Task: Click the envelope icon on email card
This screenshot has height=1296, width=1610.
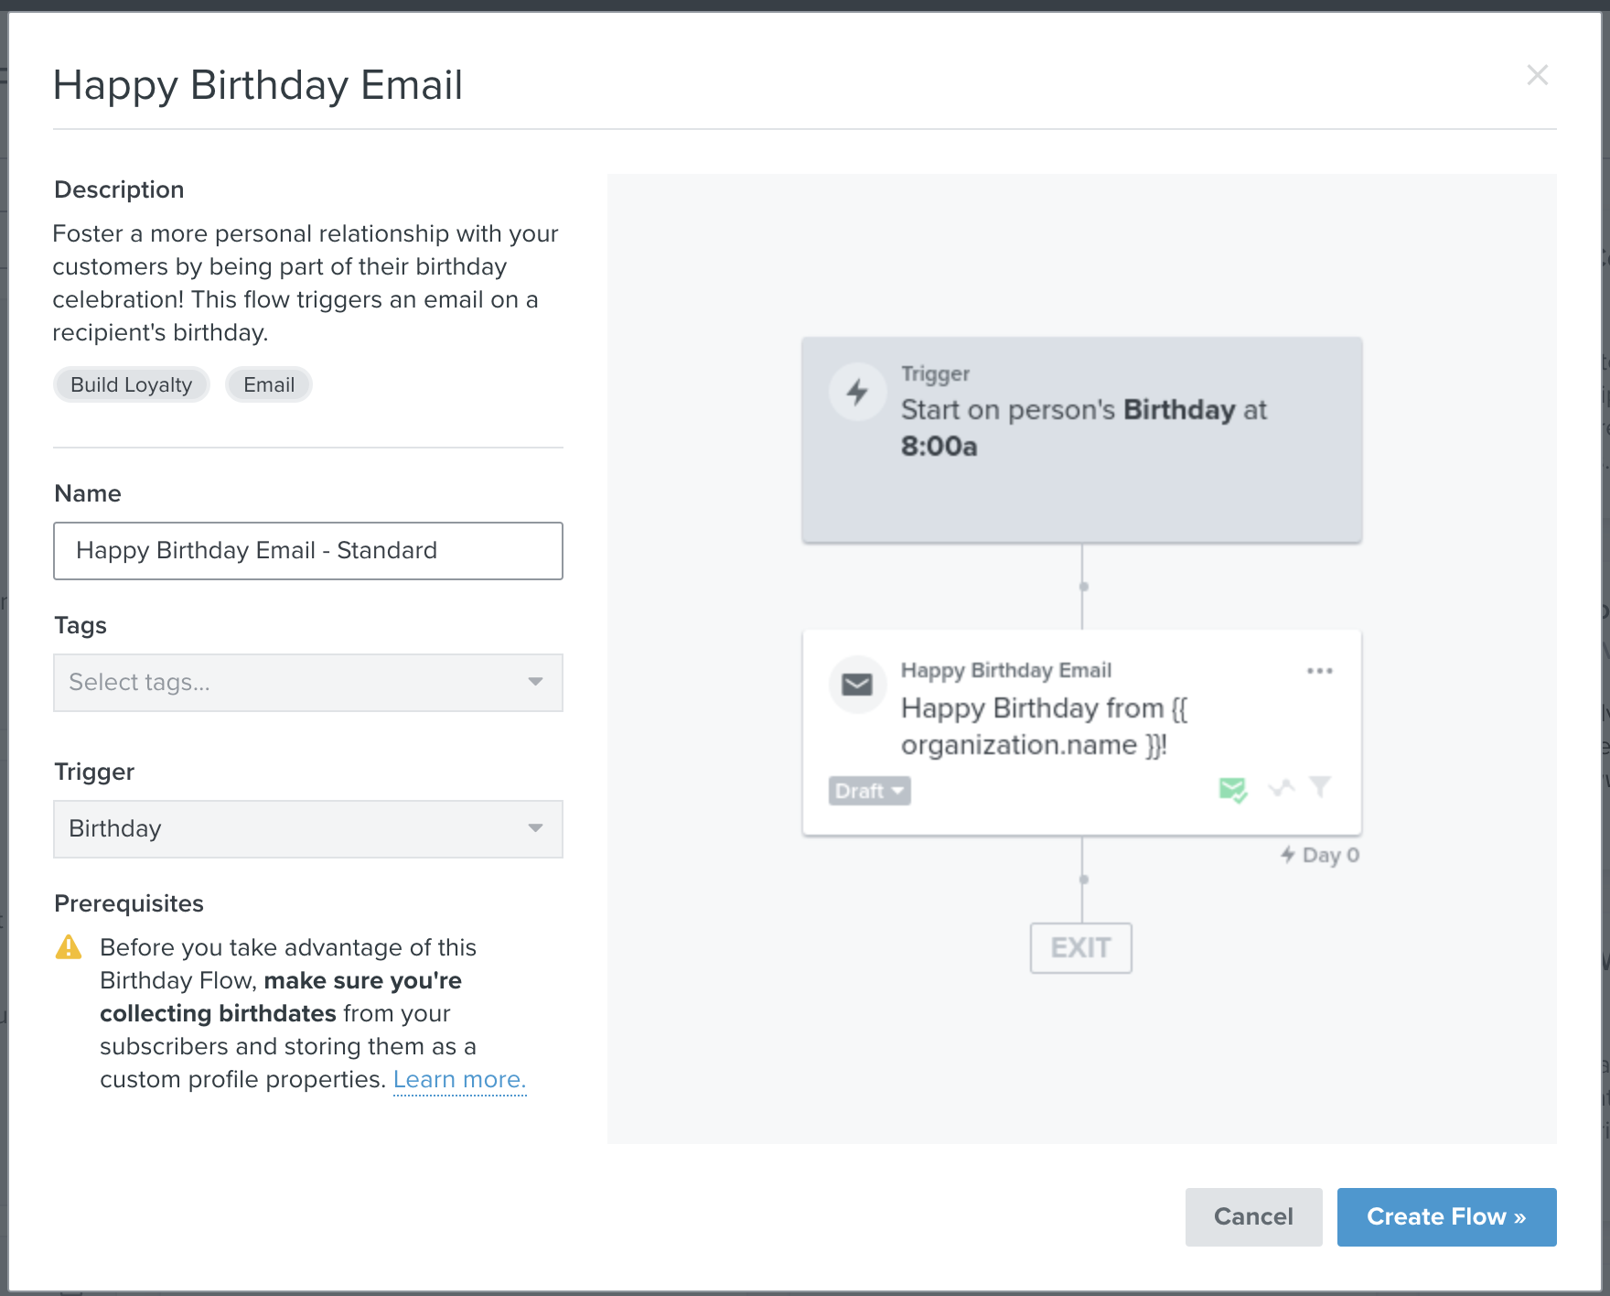Action: pyautogui.click(x=857, y=685)
